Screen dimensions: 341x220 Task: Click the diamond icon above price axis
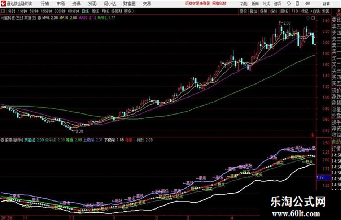[x=308, y=18]
